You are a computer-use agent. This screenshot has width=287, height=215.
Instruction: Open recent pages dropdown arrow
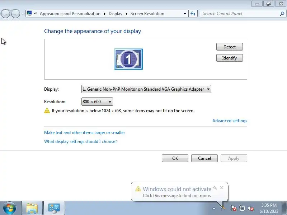pos(23,14)
